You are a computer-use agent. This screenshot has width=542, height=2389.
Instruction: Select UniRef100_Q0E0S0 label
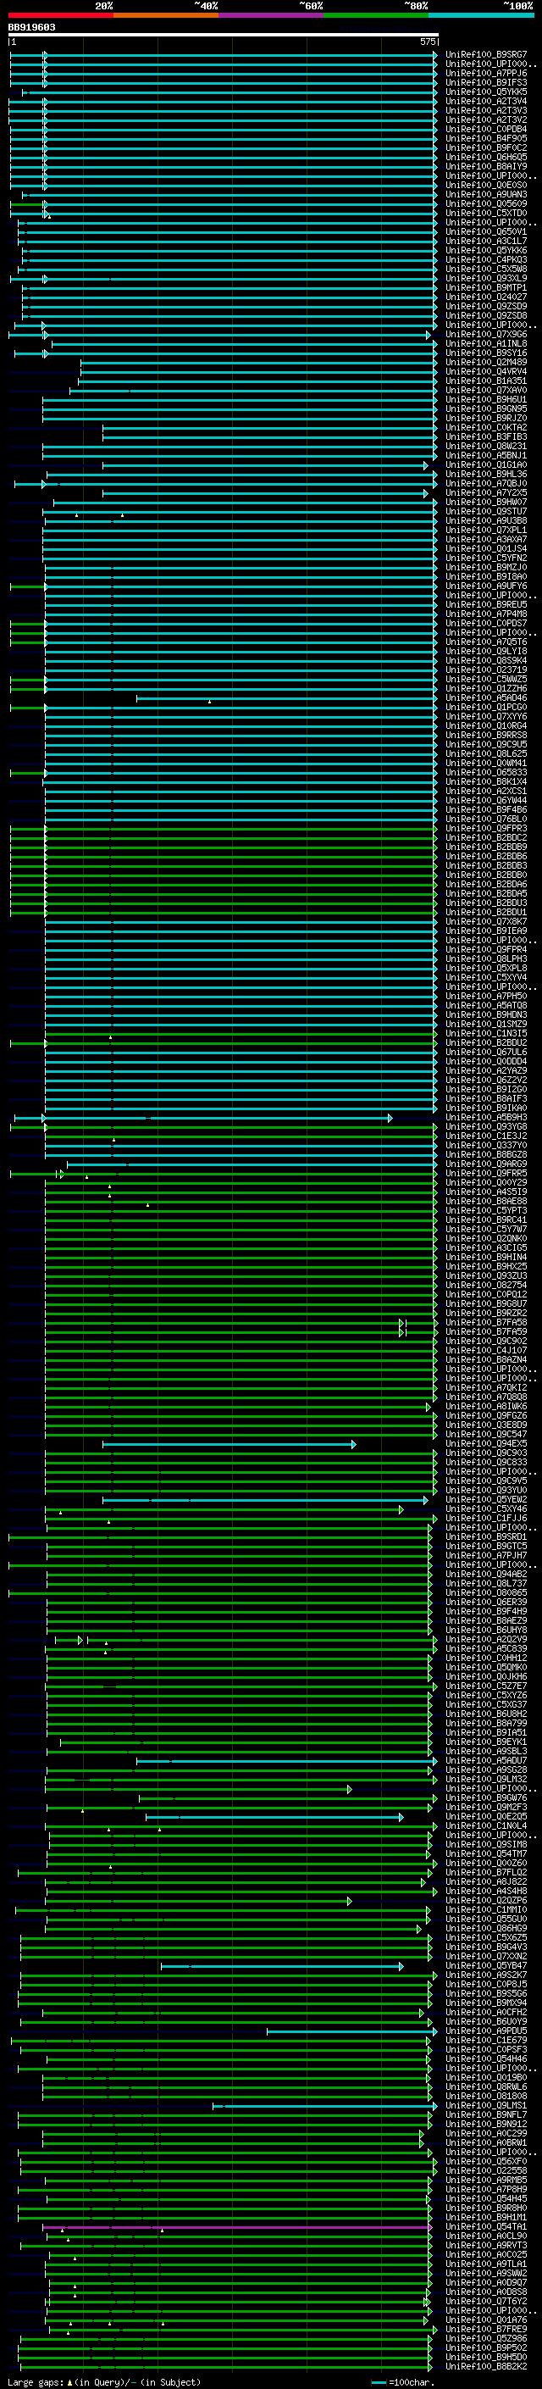point(486,185)
